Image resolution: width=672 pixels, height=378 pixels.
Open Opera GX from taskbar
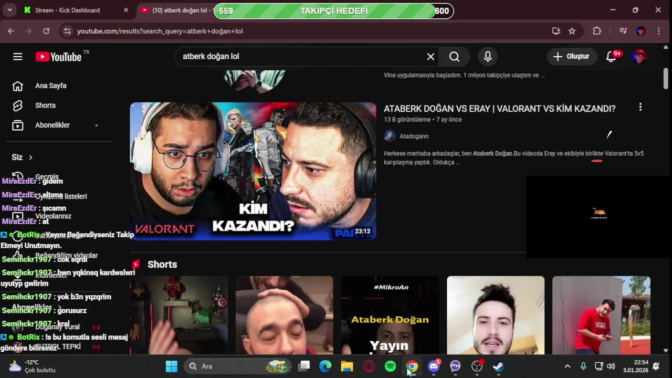[x=369, y=366]
